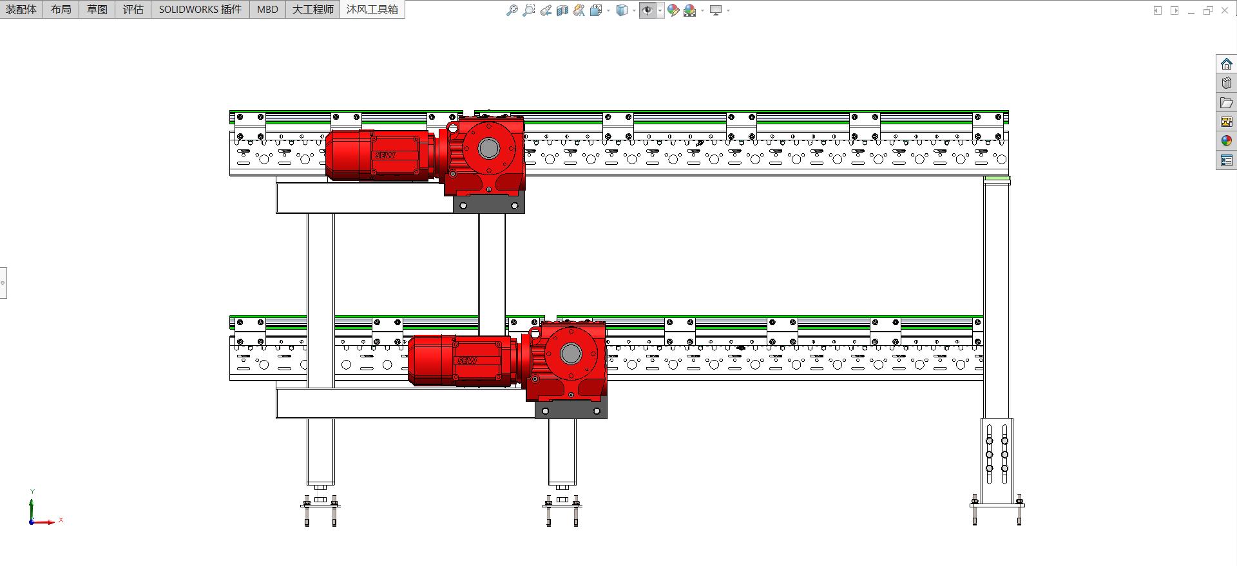The image size is (1237, 566).
Task: Open the Design Library task pane icon
Action: tap(1227, 83)
